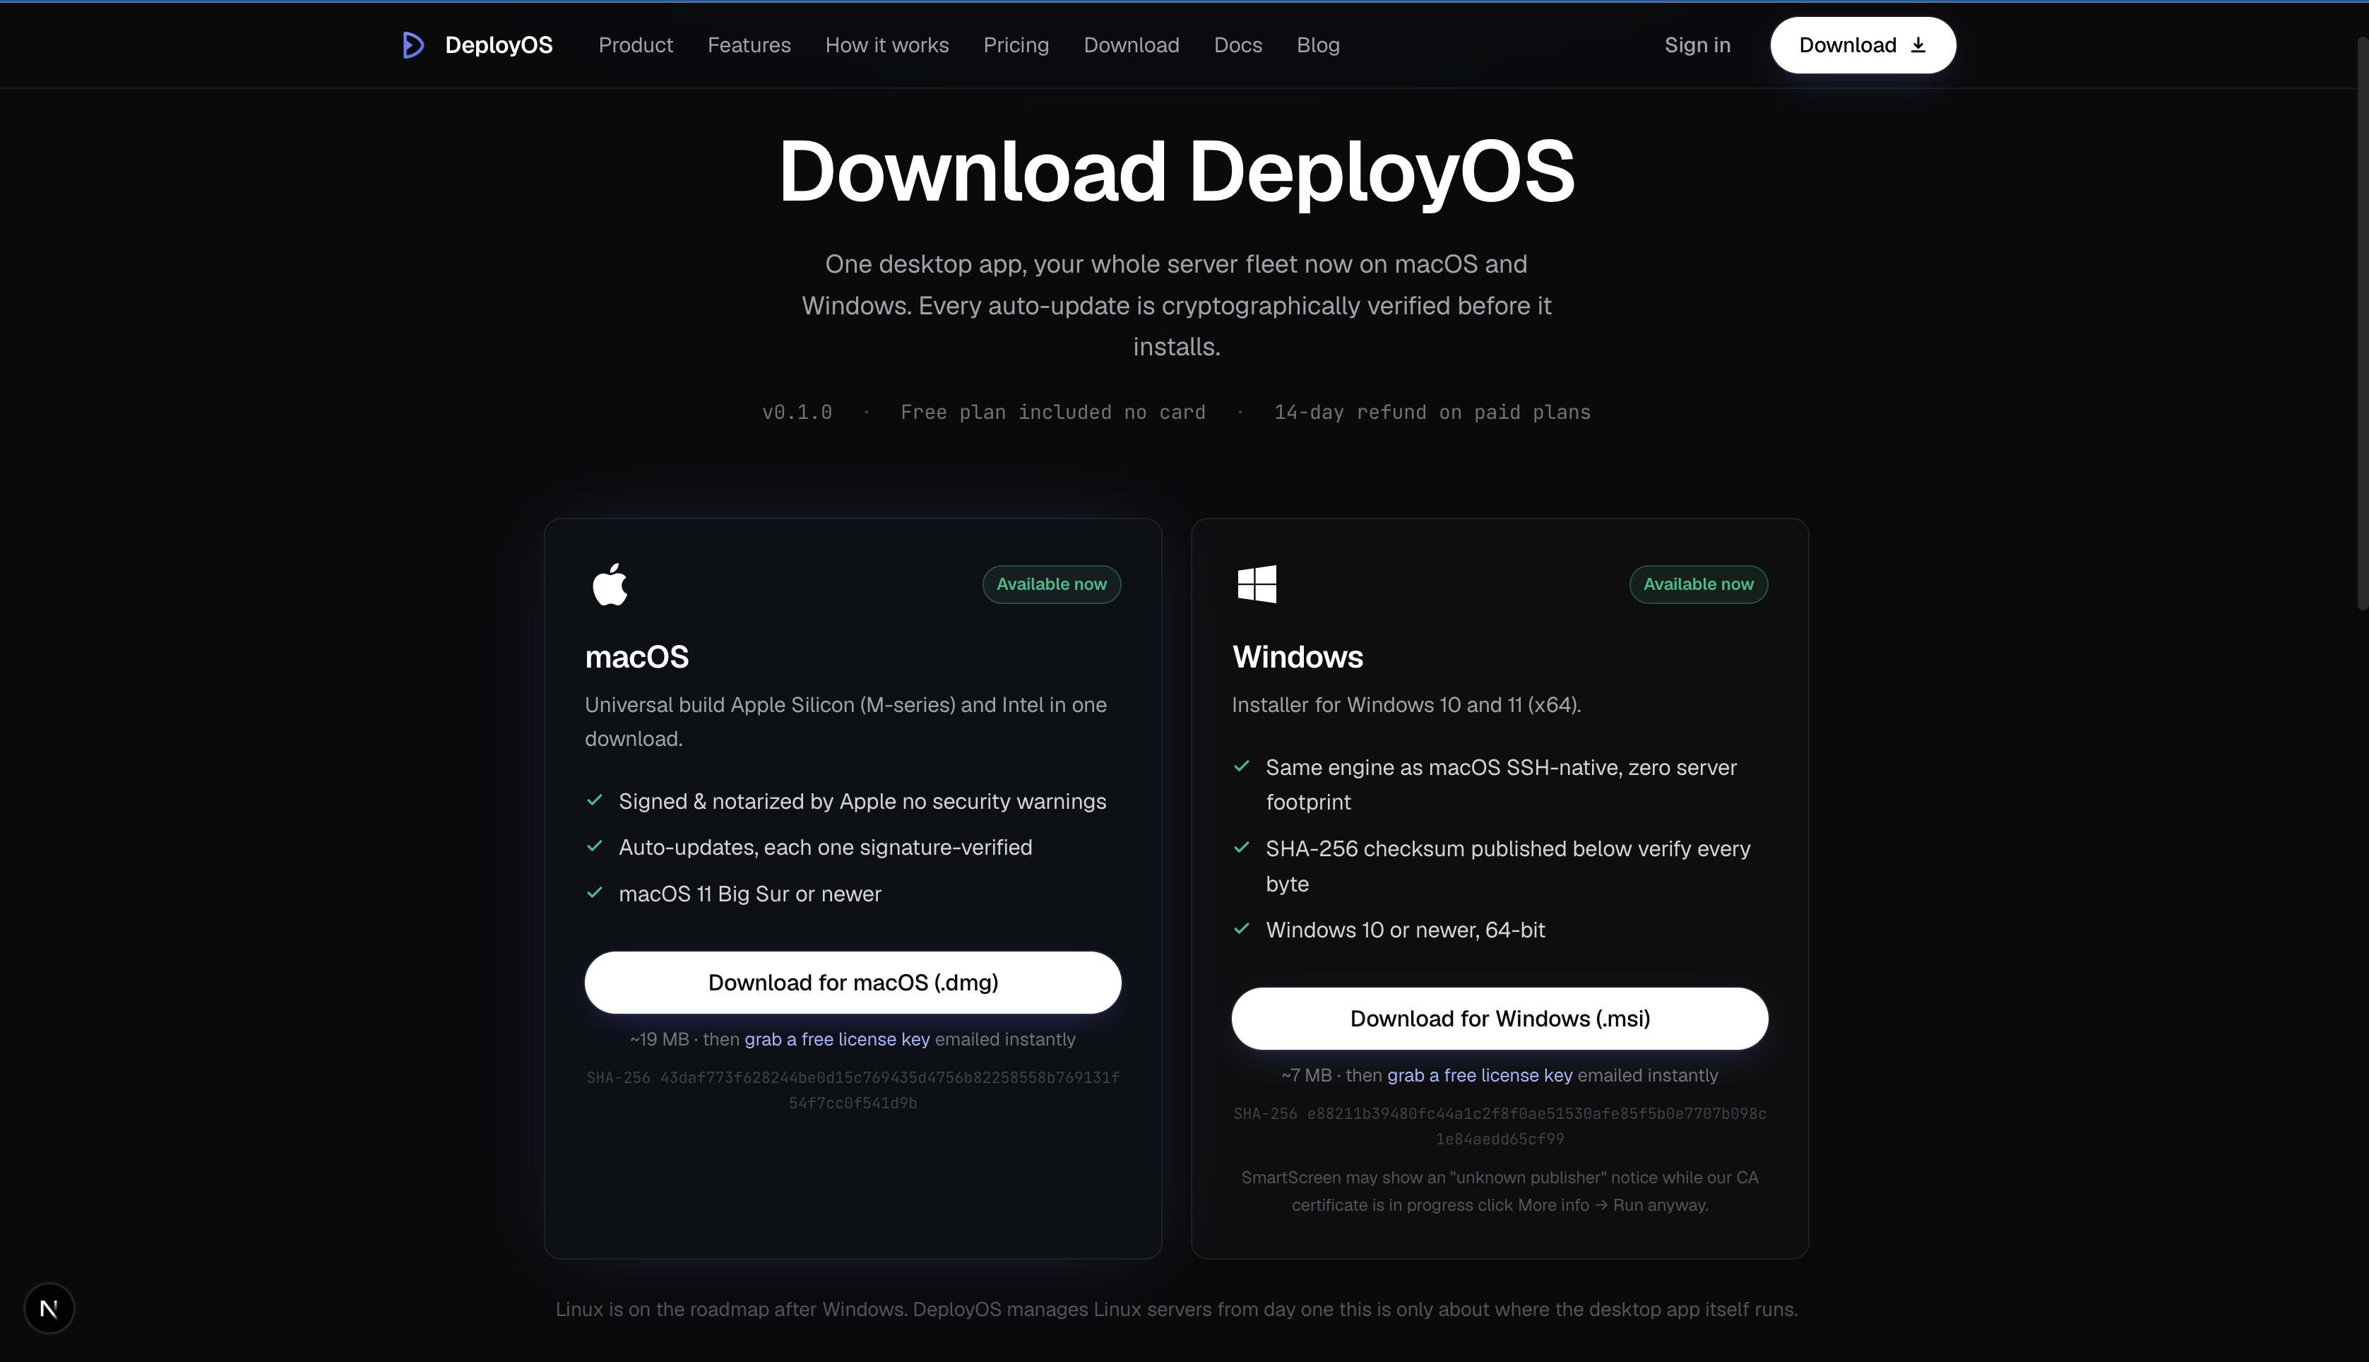This screenshot has width=2369, height=1362.
Task: Click the v0.1.0 version text
Action: click(797, 413)
